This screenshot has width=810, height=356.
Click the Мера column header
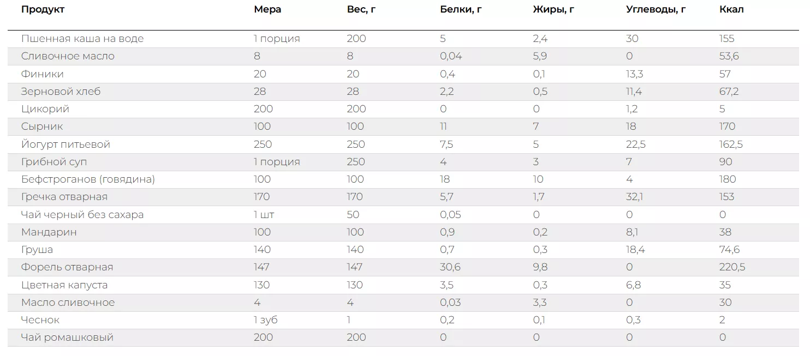tap(267, 9)
